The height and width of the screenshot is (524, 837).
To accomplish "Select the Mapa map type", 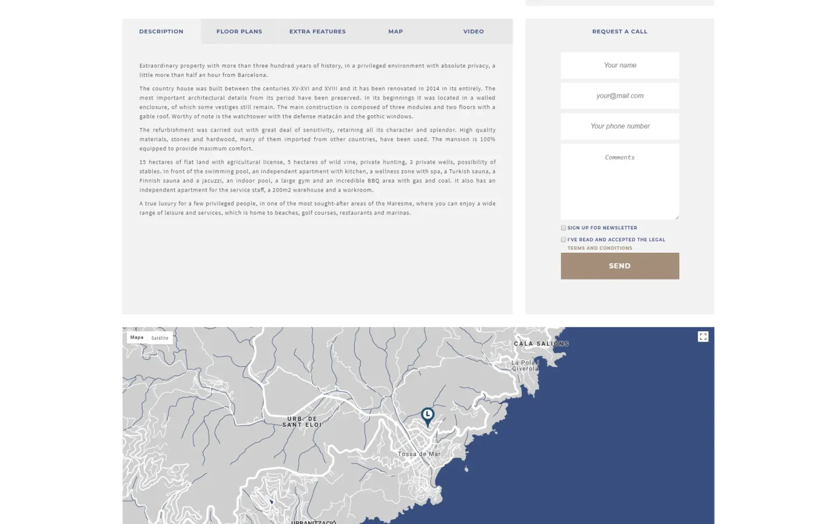I will coord(137,338).
